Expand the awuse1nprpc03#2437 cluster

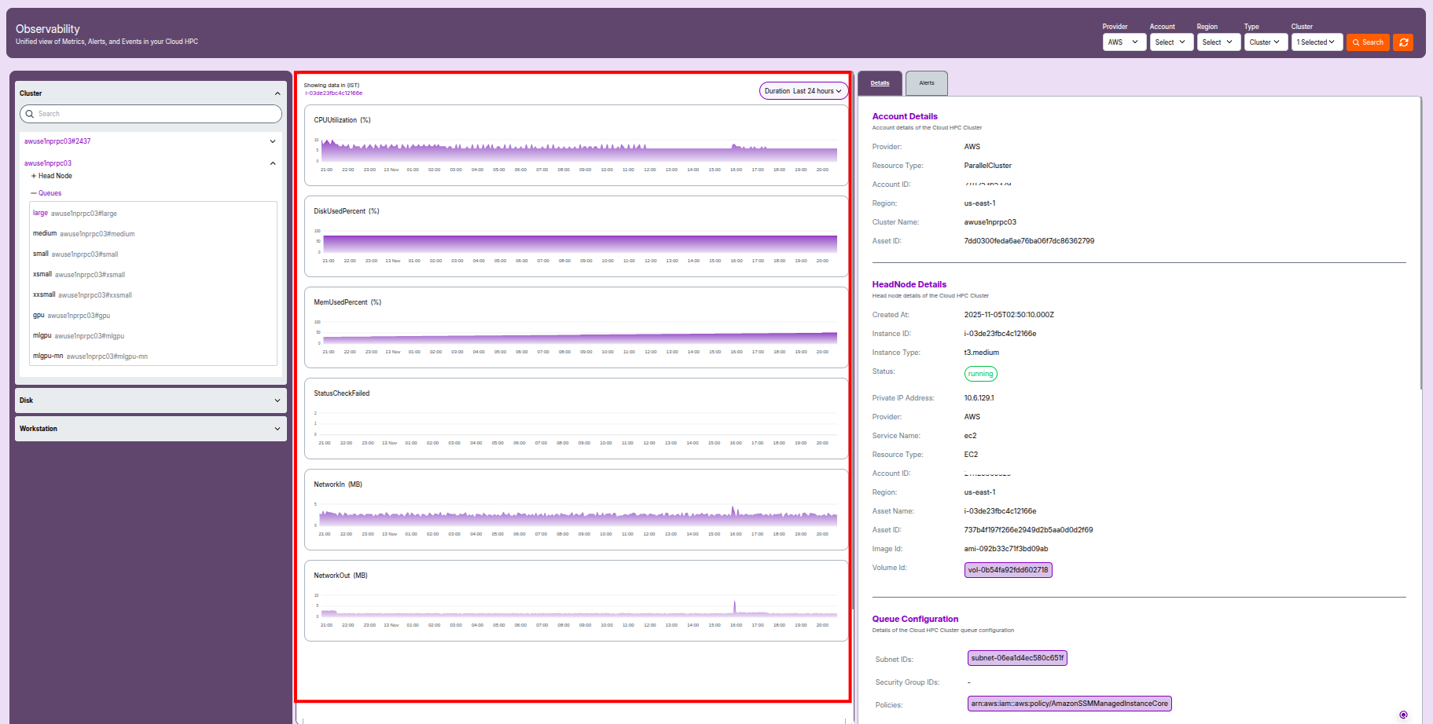[x=273, y=141]
